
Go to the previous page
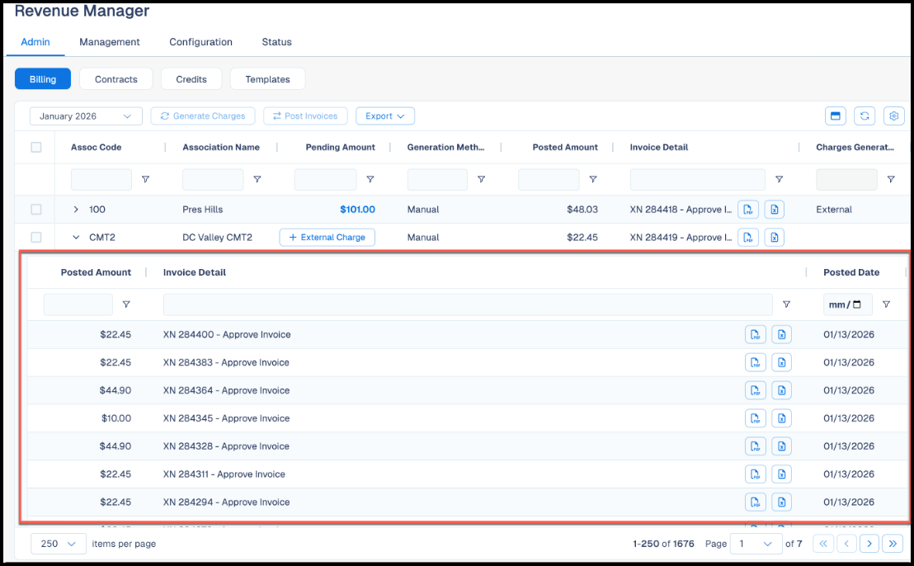coord(846,544)
